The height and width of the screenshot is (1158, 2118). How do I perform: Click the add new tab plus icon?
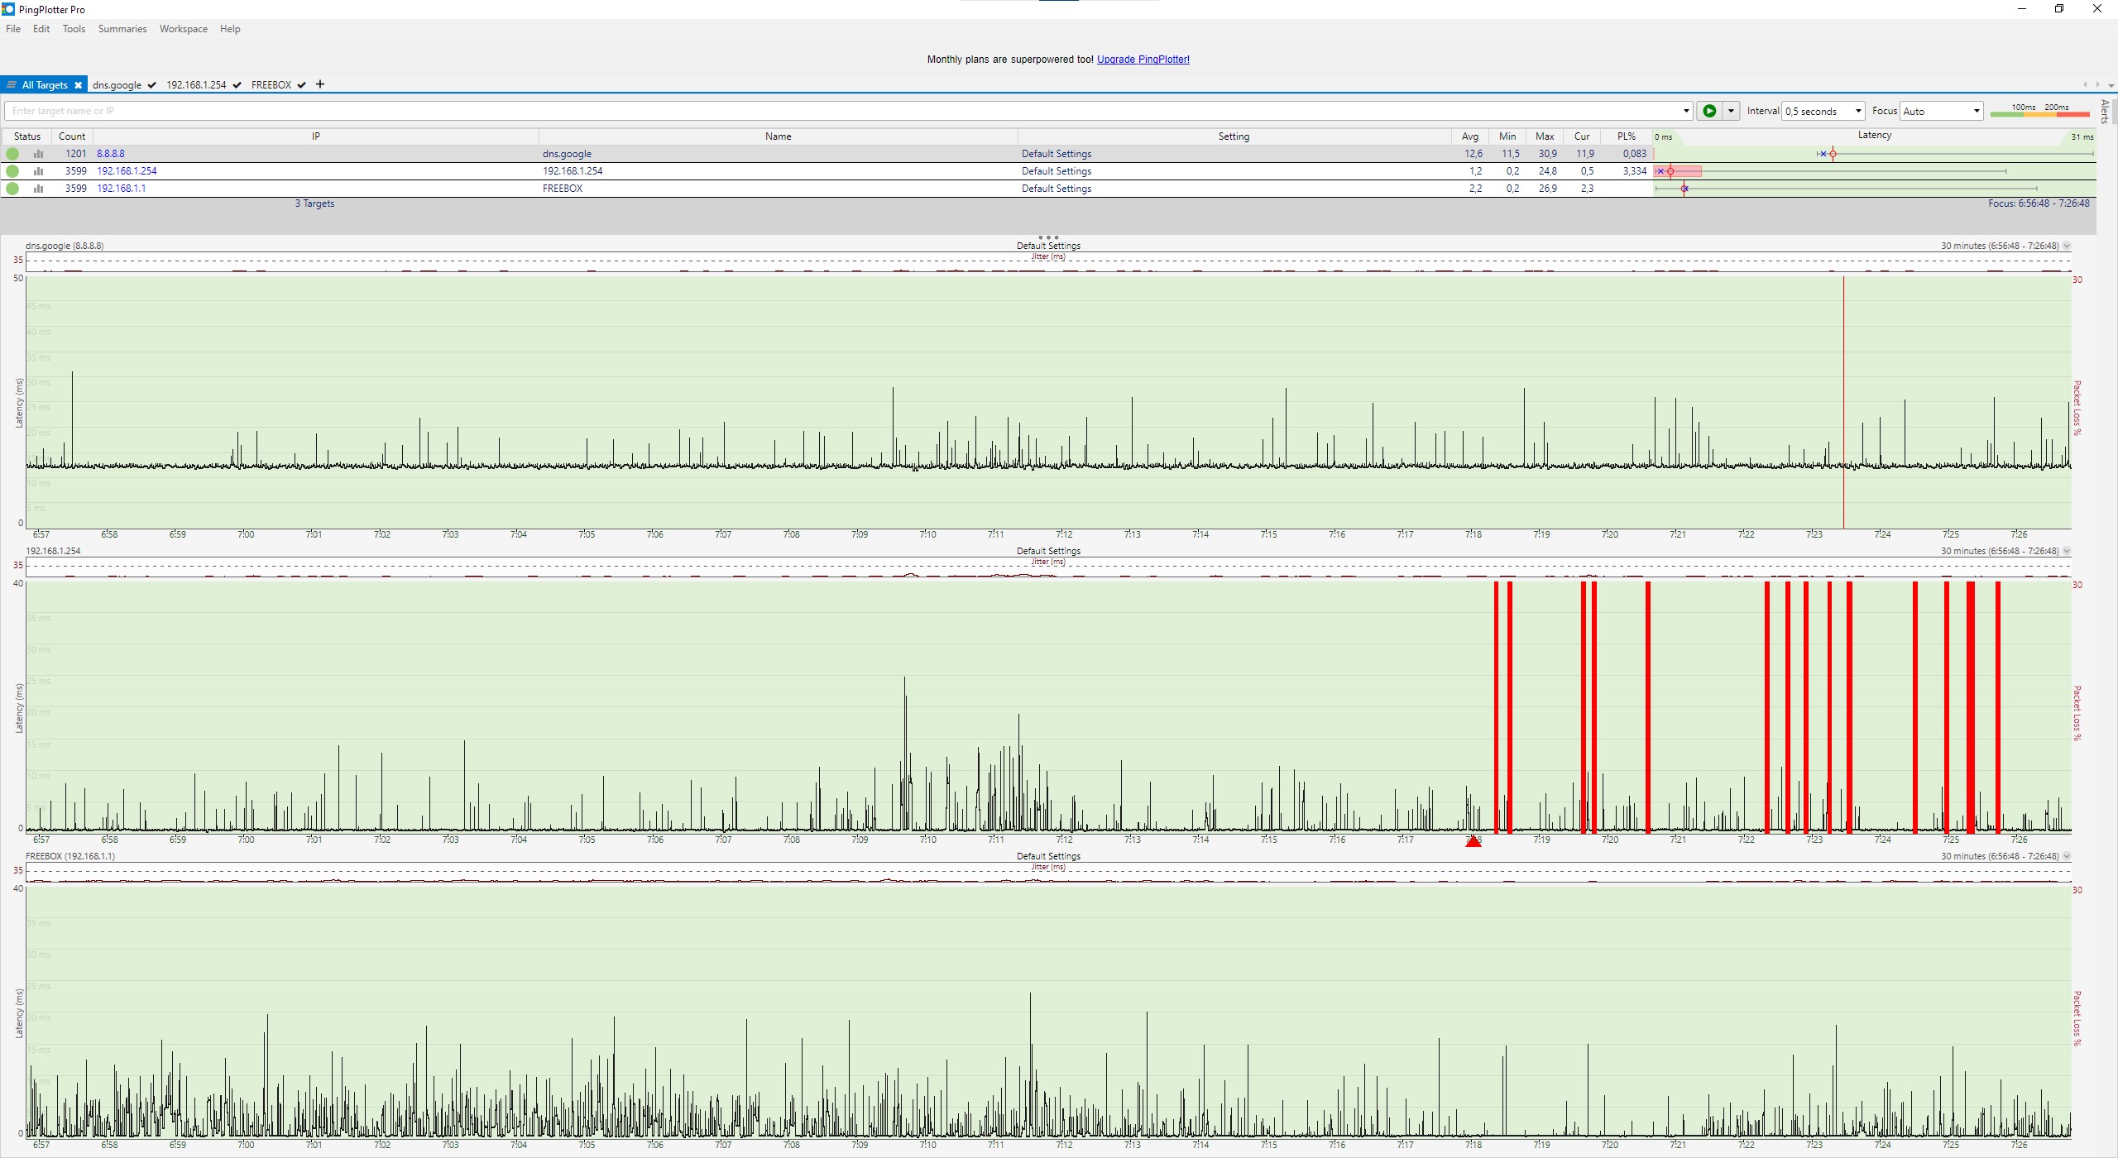click(x=320, y=84)
